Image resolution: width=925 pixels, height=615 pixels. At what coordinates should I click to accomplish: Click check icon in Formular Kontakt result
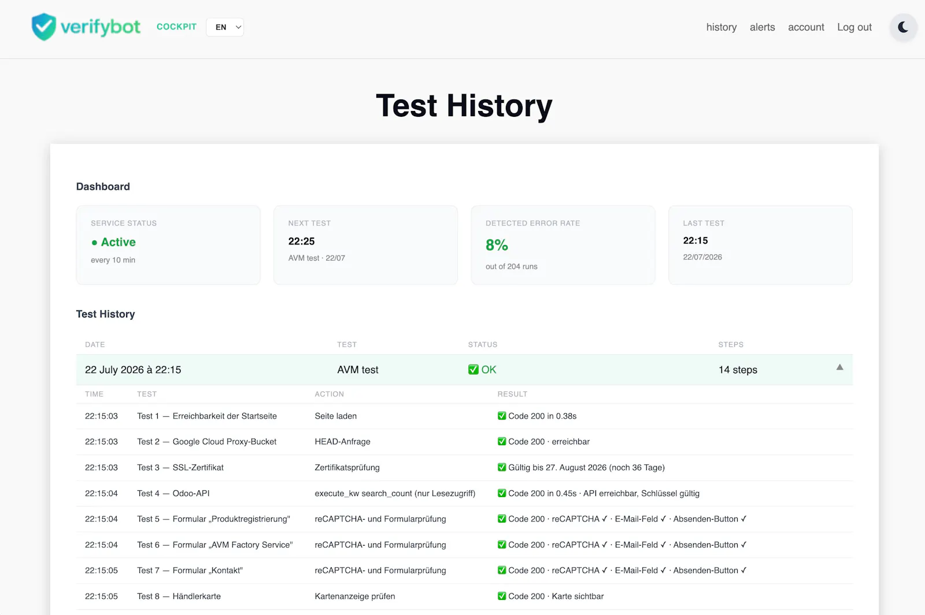(x=502, y=570)
